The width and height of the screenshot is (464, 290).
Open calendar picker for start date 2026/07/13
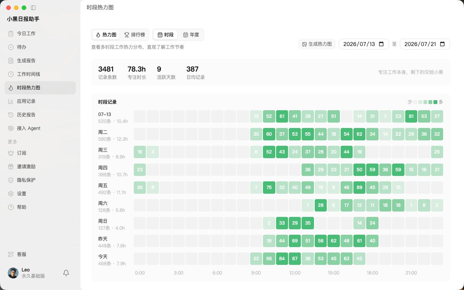(381, 44)
